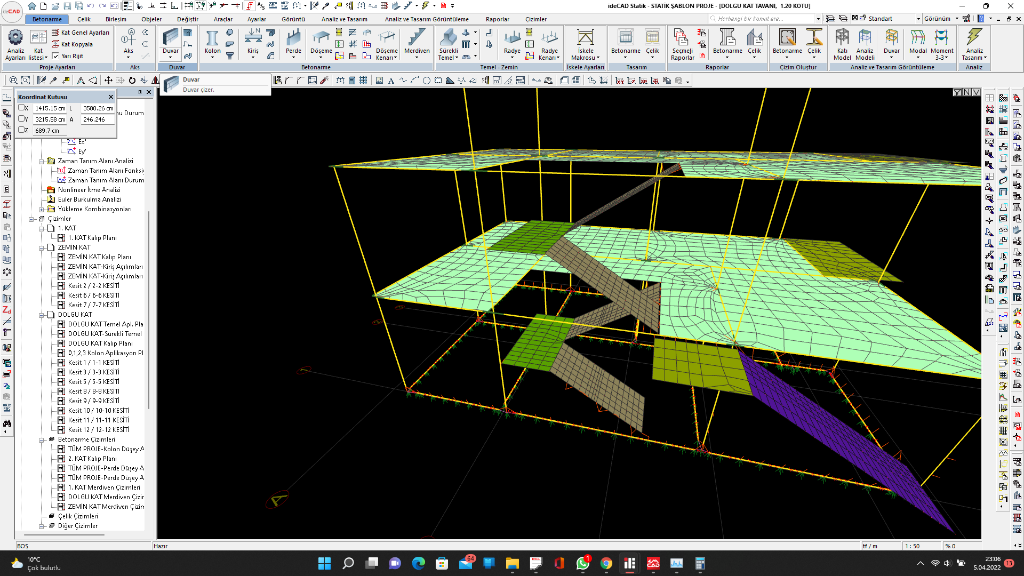
Task: Open the Çelik ribbon tab
Action: pos(84,19)
